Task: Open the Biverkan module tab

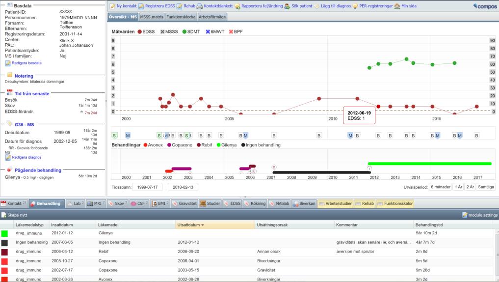Action: [304, 203]
